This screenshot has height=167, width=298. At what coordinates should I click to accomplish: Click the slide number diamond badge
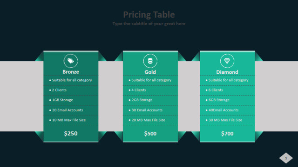286,158
